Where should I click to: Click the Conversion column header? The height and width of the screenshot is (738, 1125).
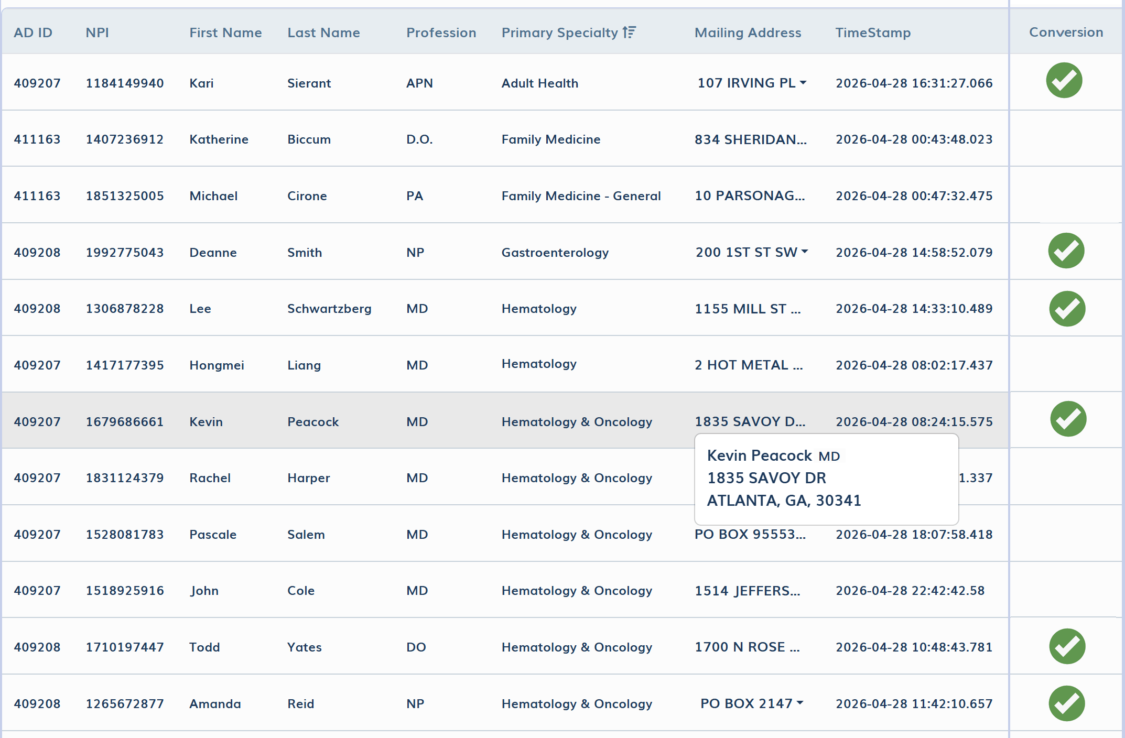tap(1066, 32)
